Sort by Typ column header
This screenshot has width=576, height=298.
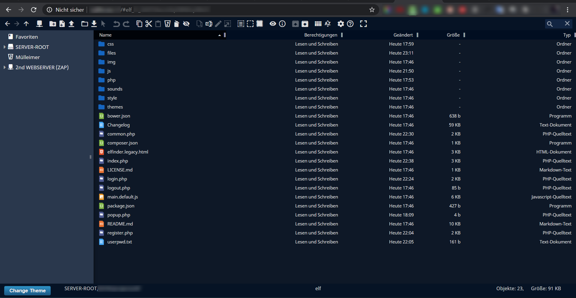(x=567, y=35)
